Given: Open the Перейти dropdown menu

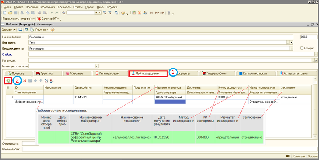Looking at the screenshot, I should point(42,29).
